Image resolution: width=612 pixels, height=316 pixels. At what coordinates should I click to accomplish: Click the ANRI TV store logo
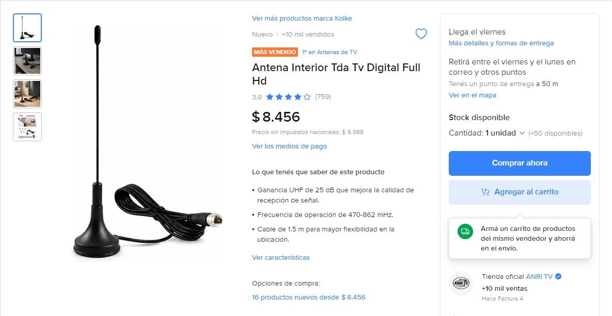pos(461,284)
